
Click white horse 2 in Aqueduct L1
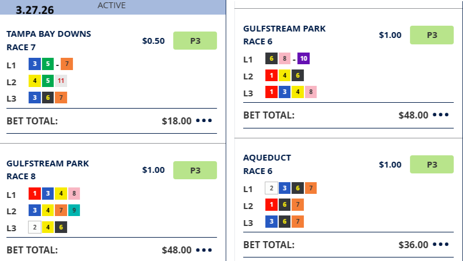point(271,188)
